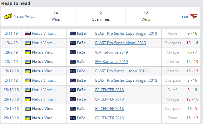Viewport: 203px width, 124px height.
Task: Click the Russian flag beside Natus Vincere
Action: 28,34
